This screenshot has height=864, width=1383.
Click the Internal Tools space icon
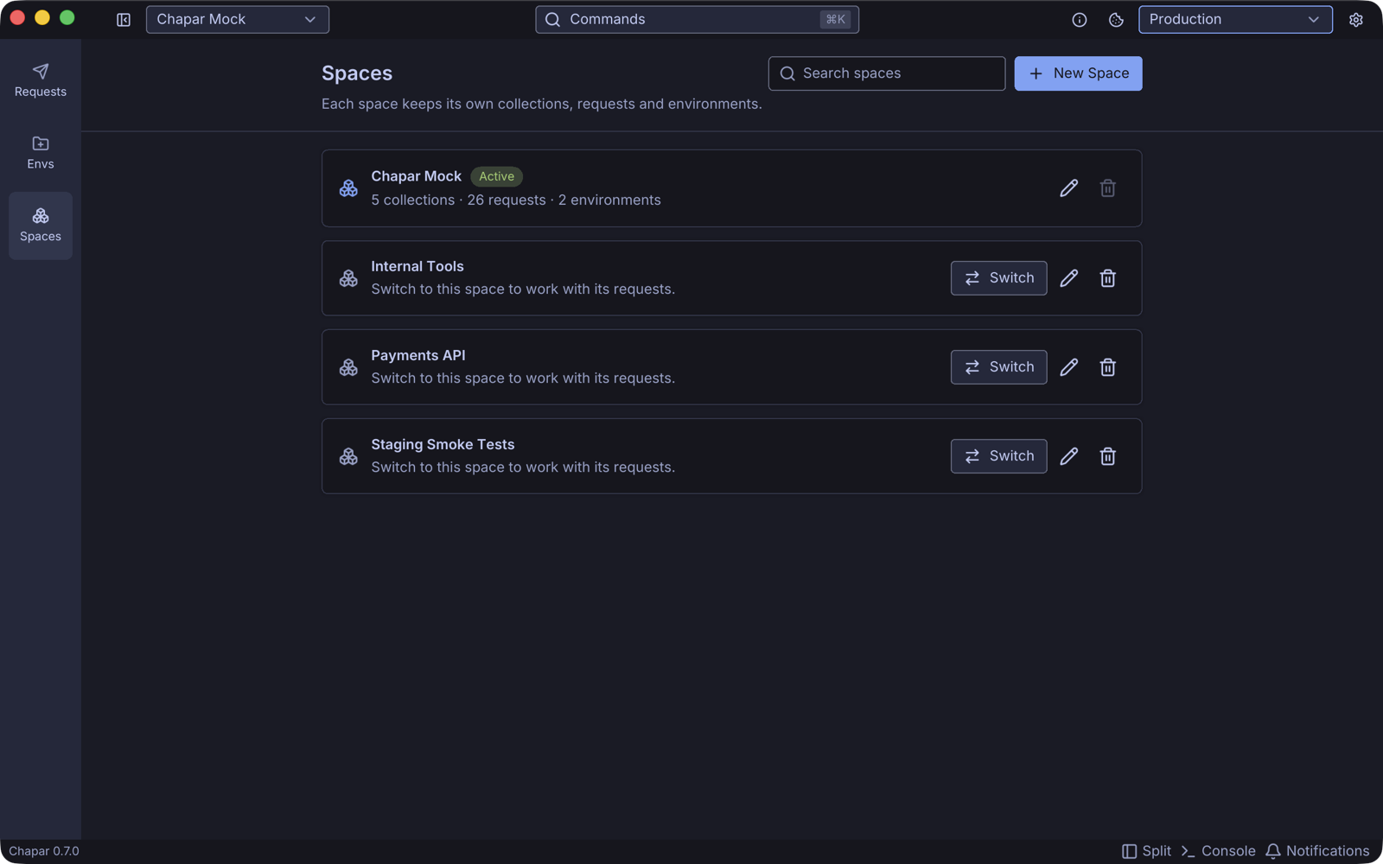[x=348, y=278]
